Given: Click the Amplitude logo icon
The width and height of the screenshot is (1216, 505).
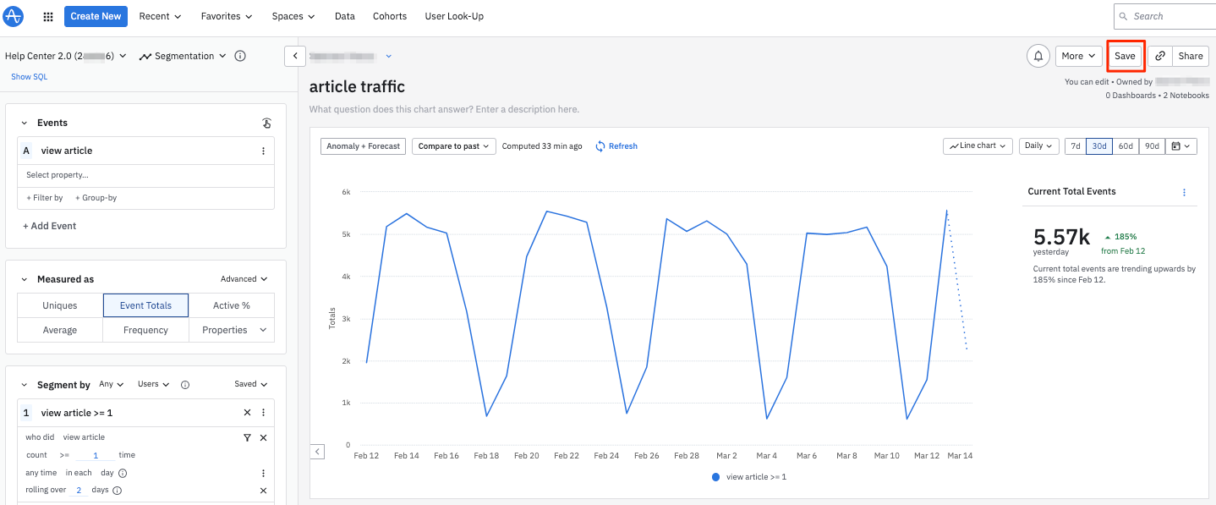Looking at the screenshot, I should 14,16.
